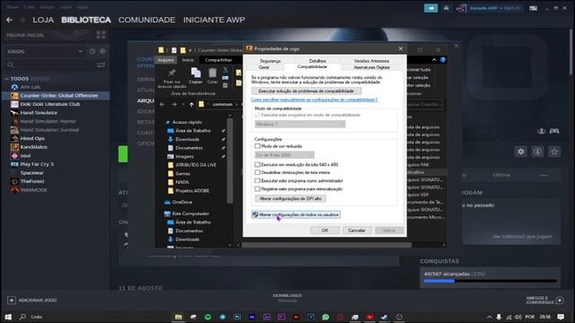Open advanced filter icon beside library search

(101, 65)
